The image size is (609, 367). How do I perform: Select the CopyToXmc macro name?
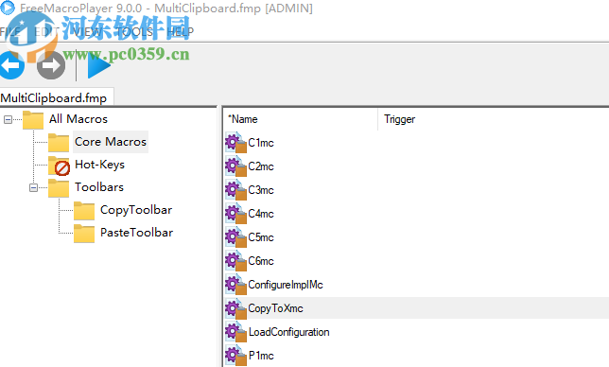coord(275,308)
